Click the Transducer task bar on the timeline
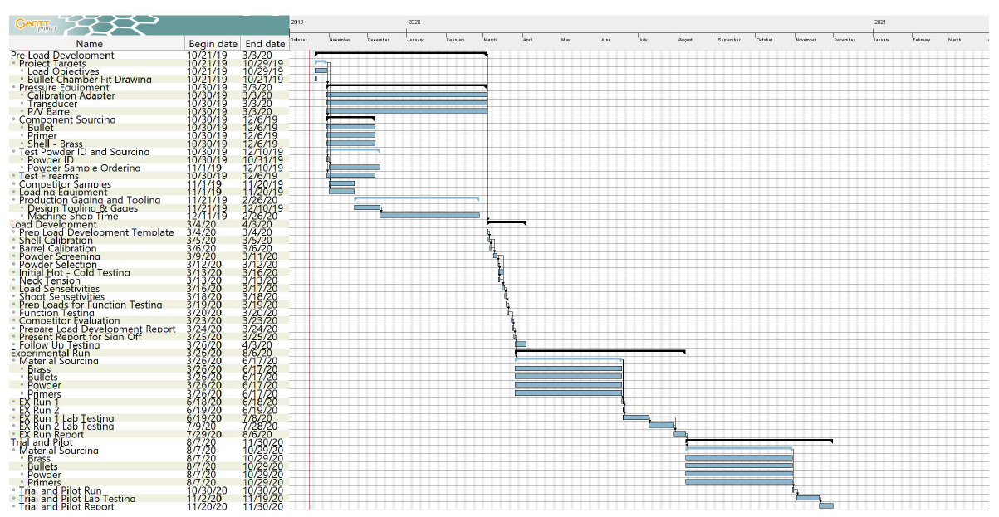The image size is (999, 517). point(407,104)
